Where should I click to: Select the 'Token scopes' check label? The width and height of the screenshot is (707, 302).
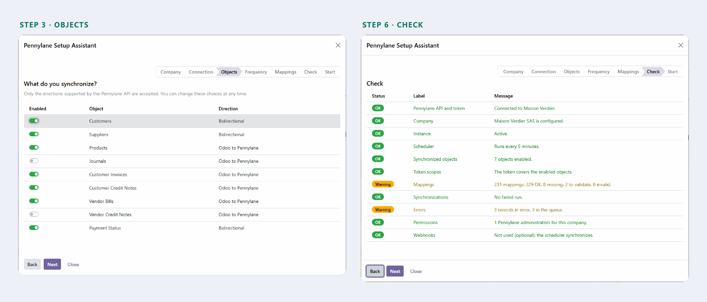[427, 172]
